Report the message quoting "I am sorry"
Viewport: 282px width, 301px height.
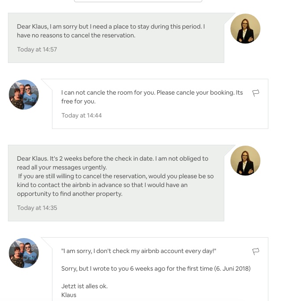256,251
